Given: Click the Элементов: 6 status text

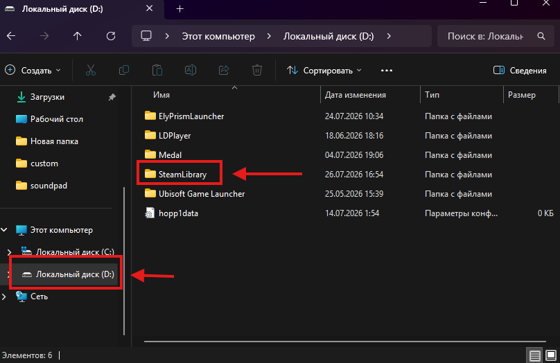Looking at the screenshot, I should coord(27,355).
